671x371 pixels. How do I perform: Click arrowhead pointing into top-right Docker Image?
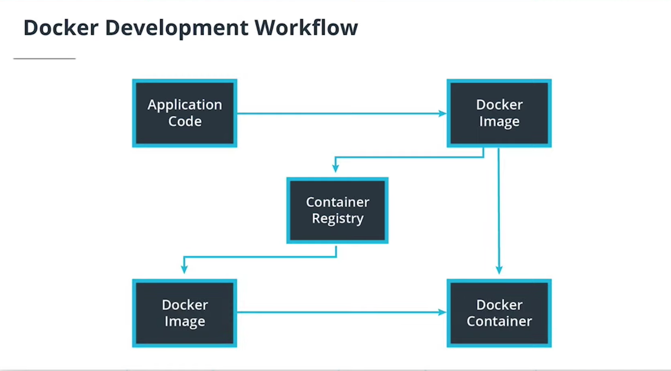tap(442, 113)
